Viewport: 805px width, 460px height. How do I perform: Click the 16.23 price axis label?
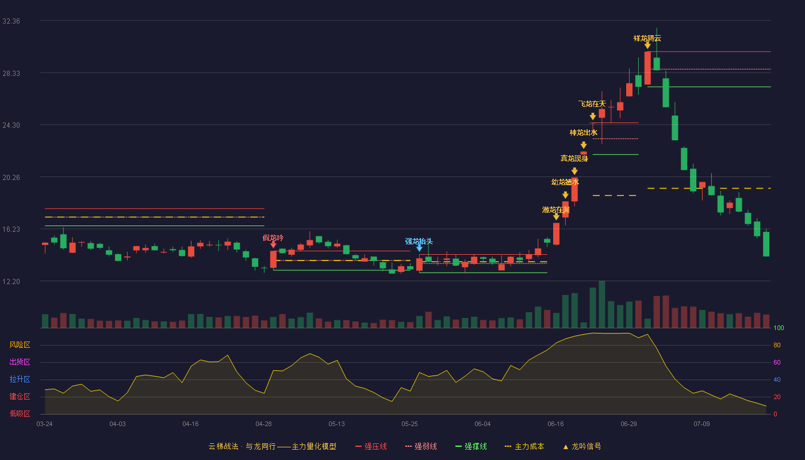click(11, 229)
